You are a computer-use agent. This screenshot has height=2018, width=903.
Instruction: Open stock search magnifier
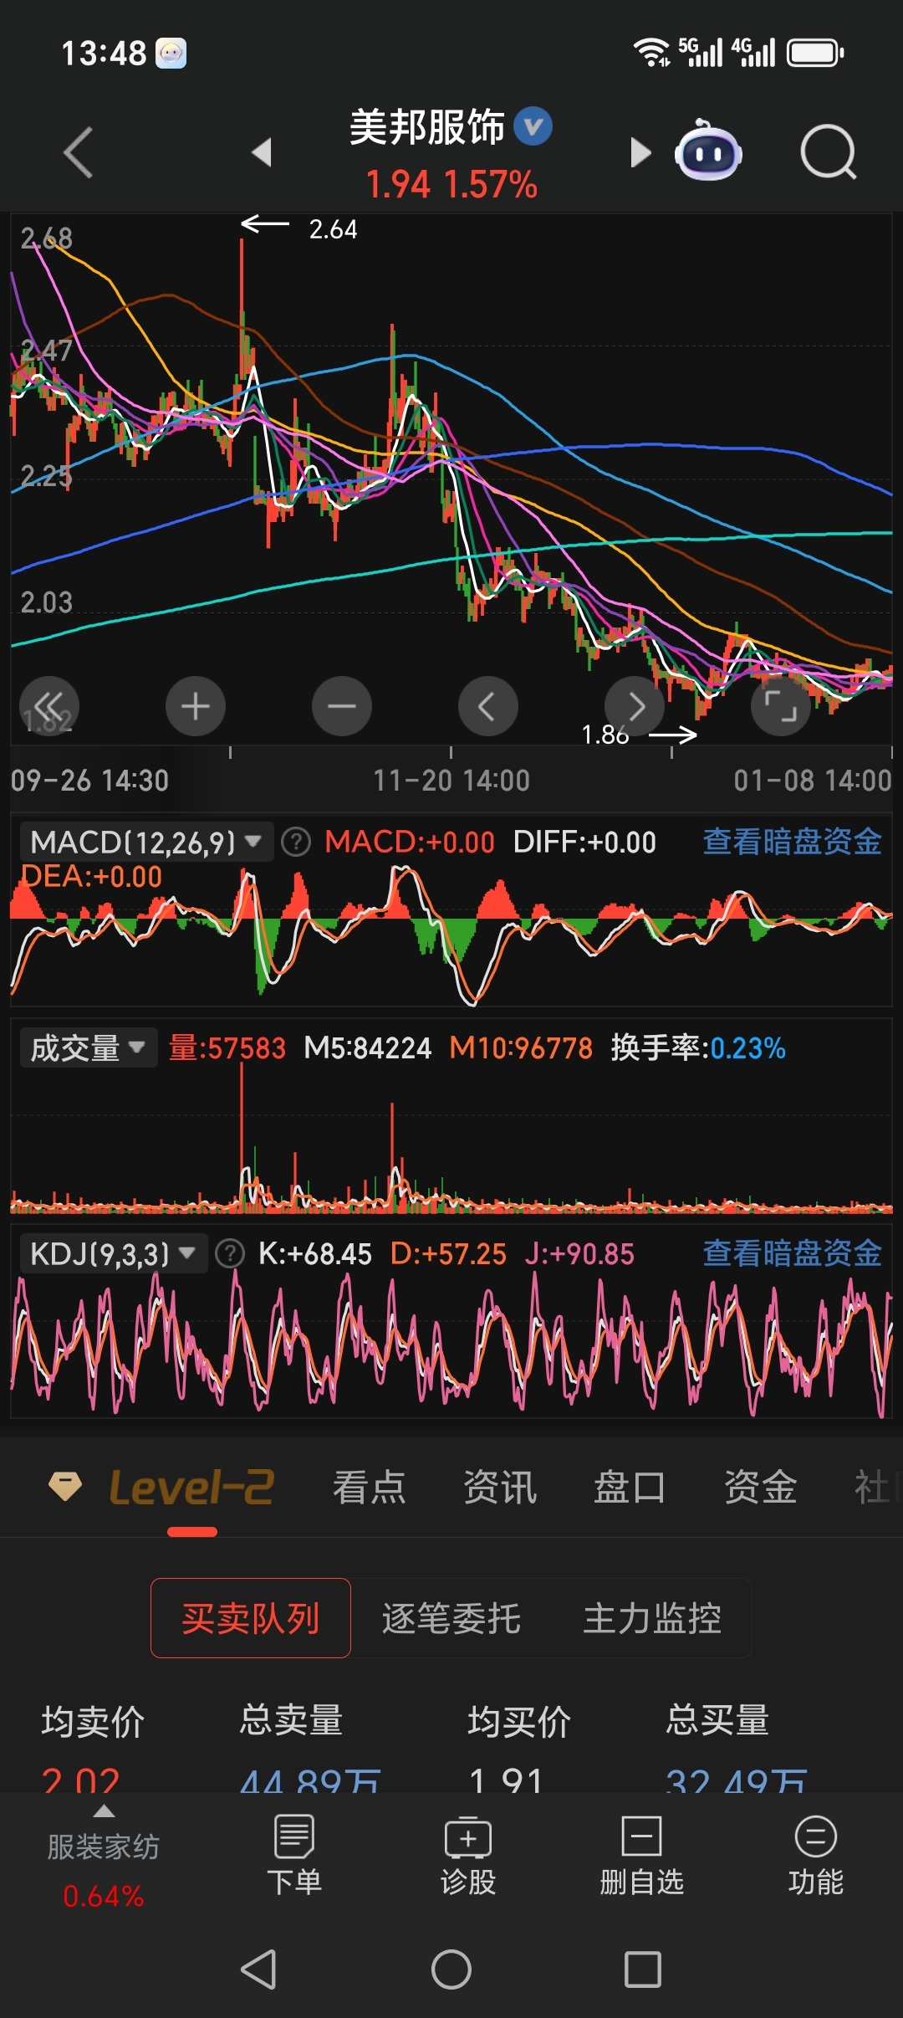(x=828, y=152)
